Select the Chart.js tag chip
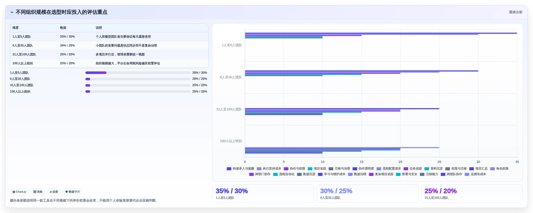The image size is (533, 213). pyautogui.click(x=19, y=192)
